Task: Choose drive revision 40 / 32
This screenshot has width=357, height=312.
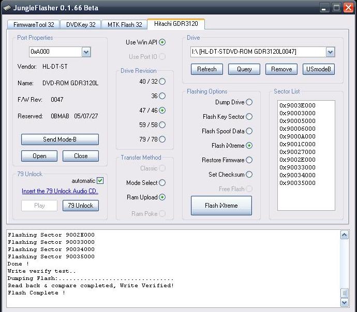Action: (162, 81)
